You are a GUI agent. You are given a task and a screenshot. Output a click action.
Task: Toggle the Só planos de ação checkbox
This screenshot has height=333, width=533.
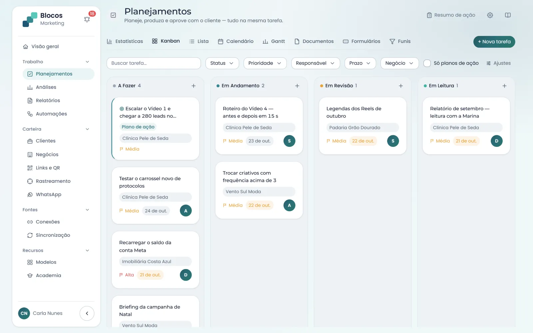coord(427,63)
